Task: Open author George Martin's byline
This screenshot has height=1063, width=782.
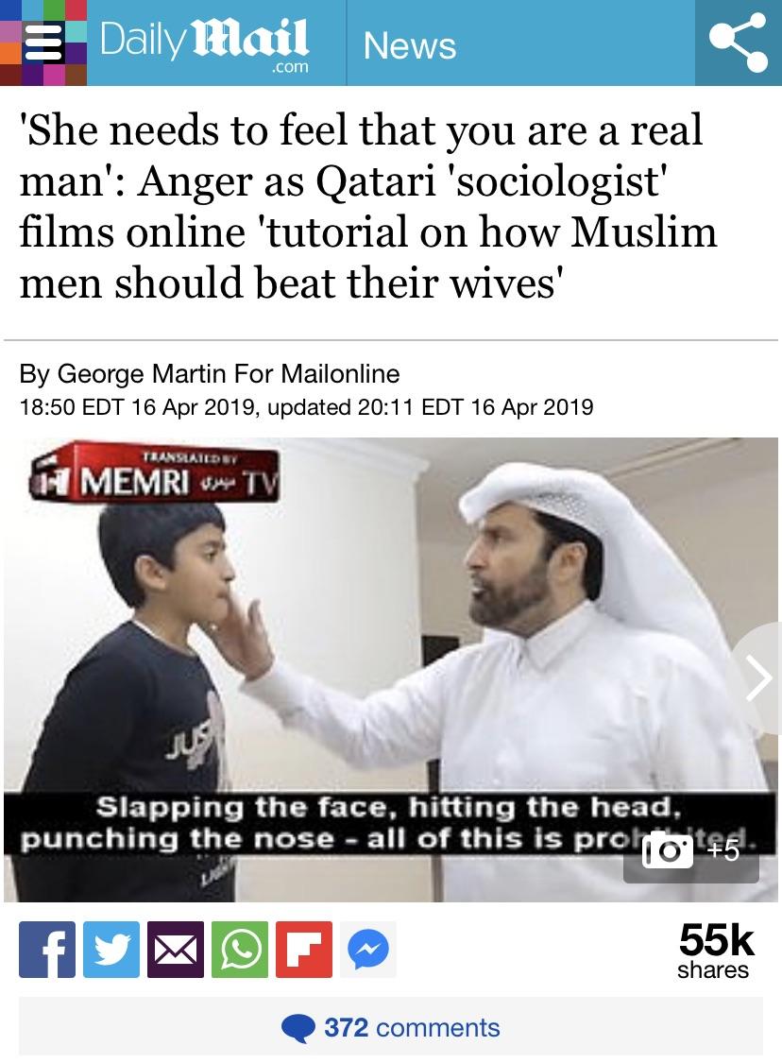Action: [x=210, y=373]
